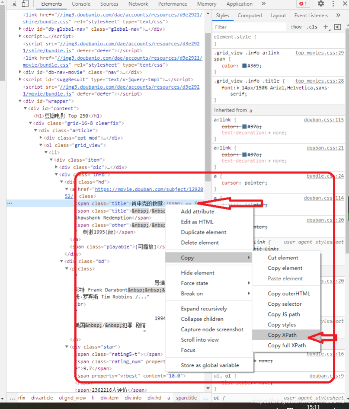Screen dimensions: 349x409
Task: Toggle the computed styles sidebar icon
Action: [x=337, y=27]
